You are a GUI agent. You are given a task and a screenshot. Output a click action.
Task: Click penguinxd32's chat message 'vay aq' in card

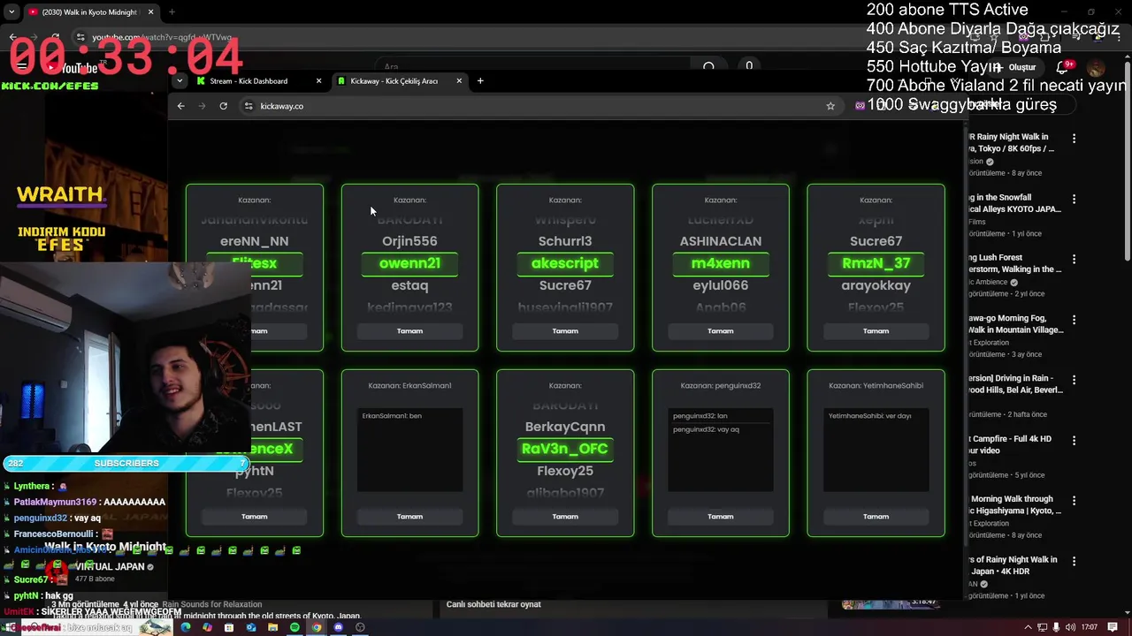pos(706,429)
